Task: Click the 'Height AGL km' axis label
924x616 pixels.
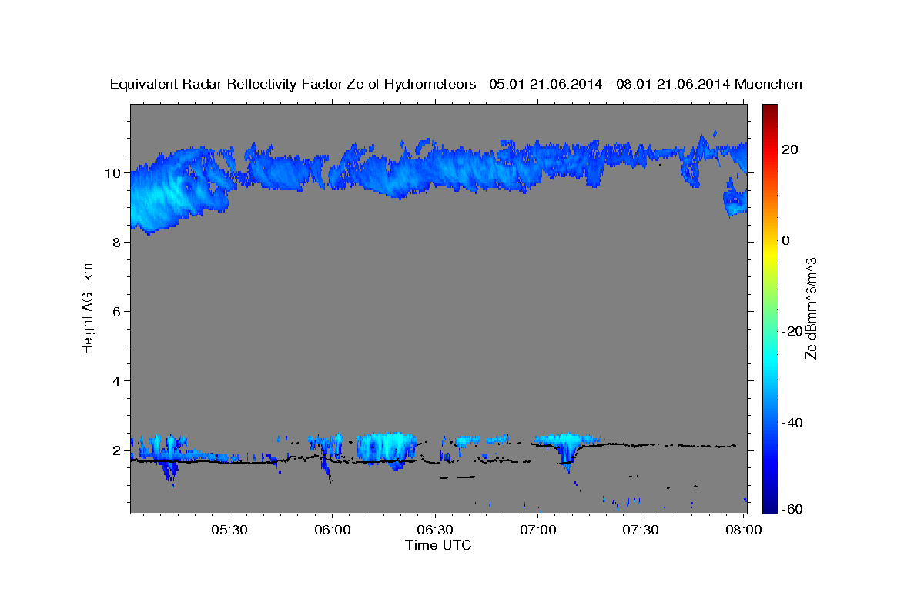Action: click(88, 309)
